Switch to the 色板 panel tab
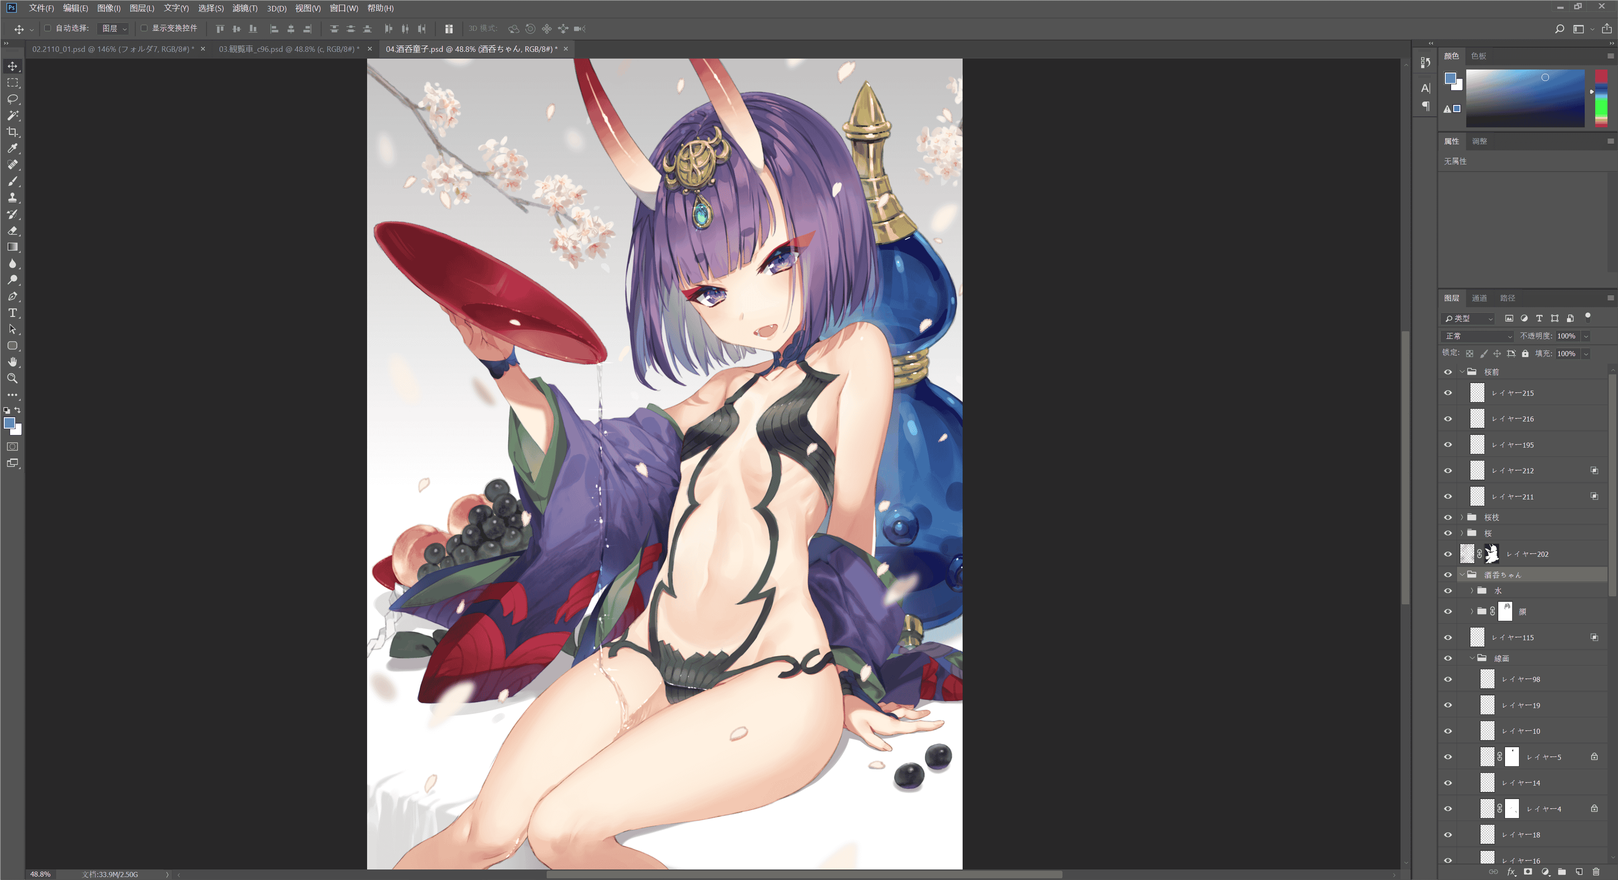Image resolution: width=1618 pixels, height=880 pixels. [x=1478, y=56]
